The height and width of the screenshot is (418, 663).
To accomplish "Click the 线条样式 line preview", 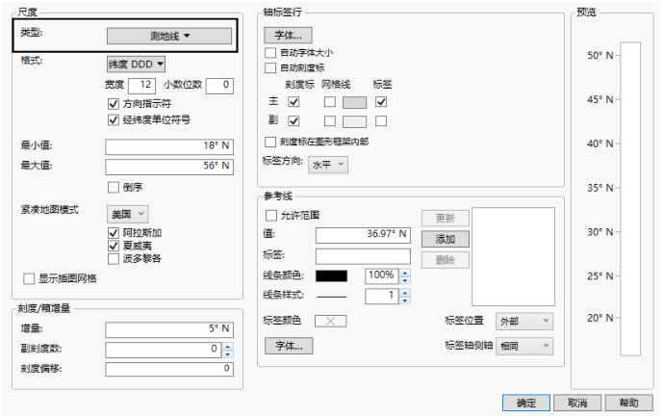I will coord(331,297).
